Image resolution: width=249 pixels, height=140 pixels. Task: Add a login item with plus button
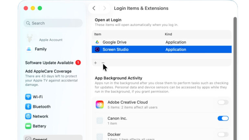tap(95, 63)
